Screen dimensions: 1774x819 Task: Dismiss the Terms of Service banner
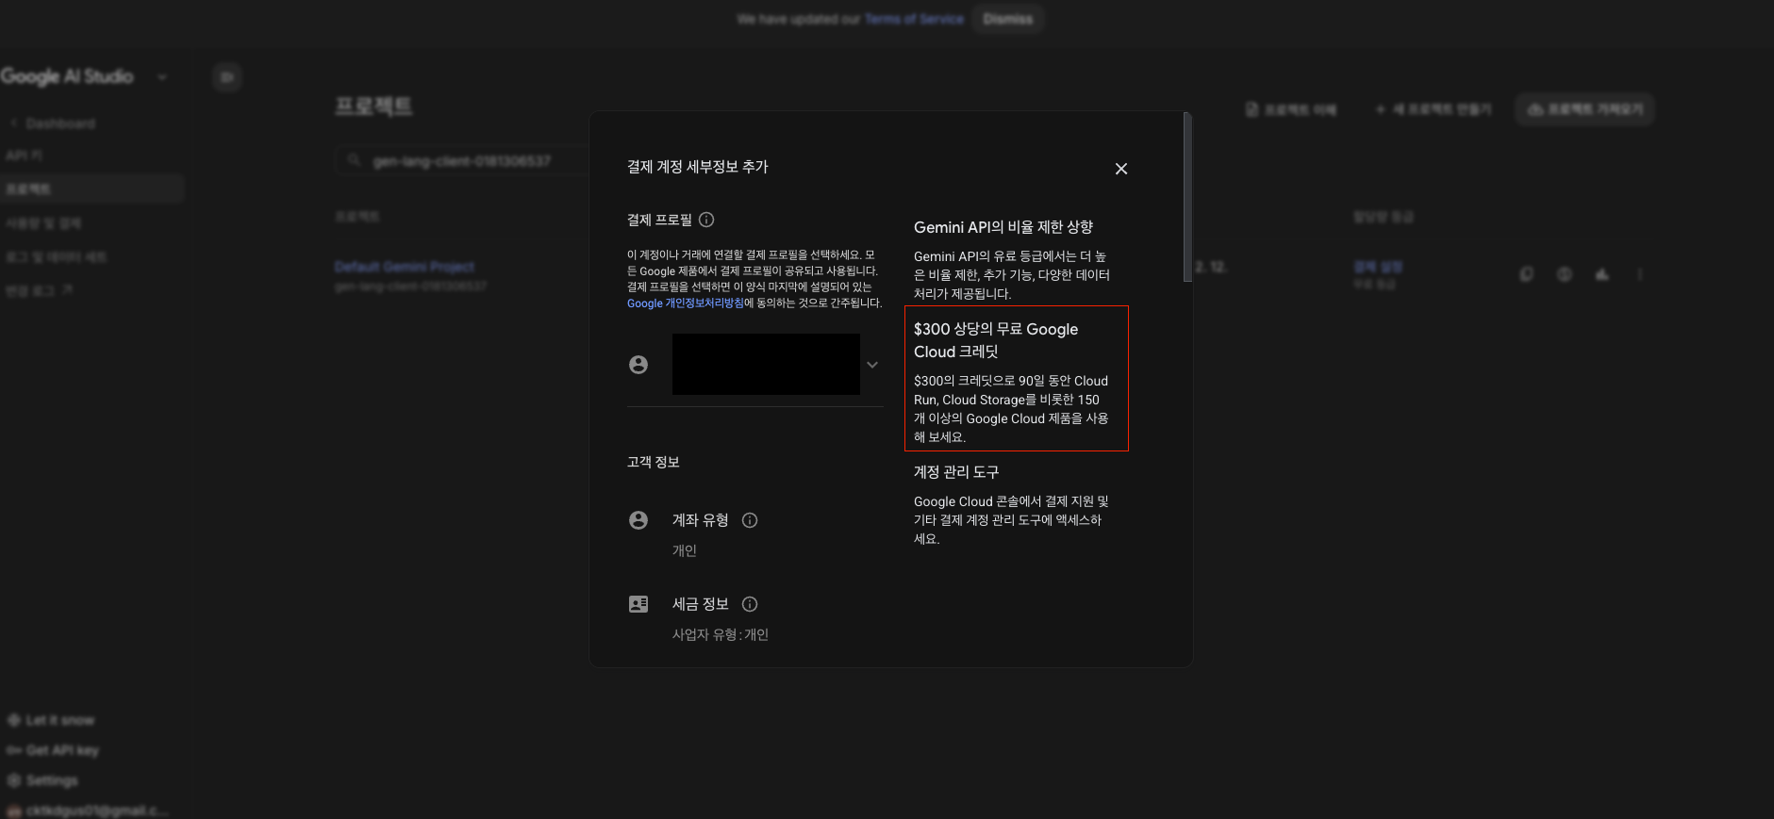(x=1007, y=19)
